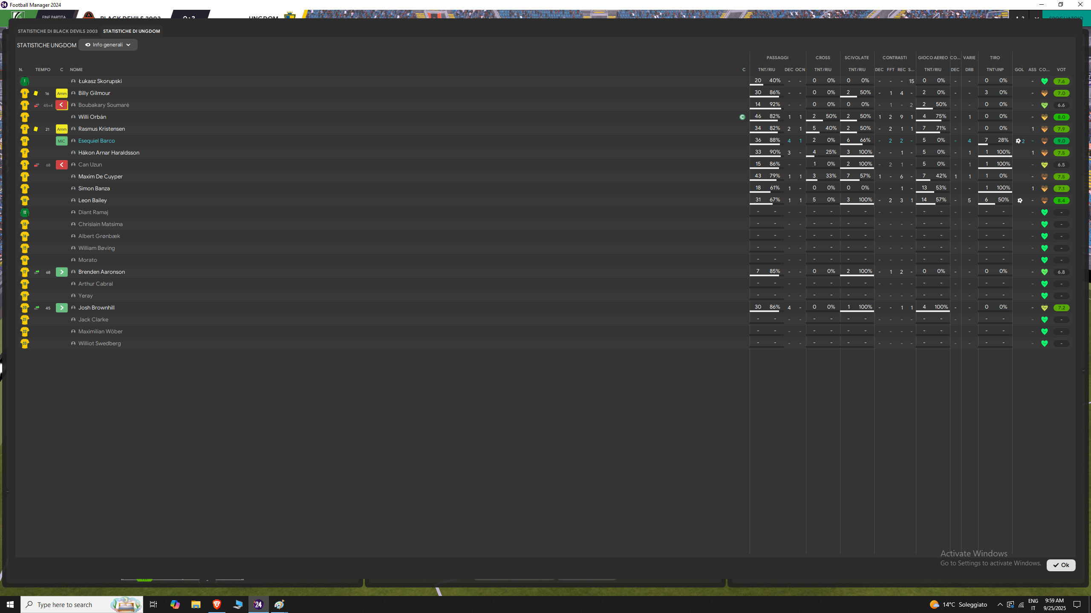Image resolution: width=1091 pixels, height=613 pixels.
Task: Click substituted-on green arrow badge for Josh Brownhill
Action: (62, 308)
